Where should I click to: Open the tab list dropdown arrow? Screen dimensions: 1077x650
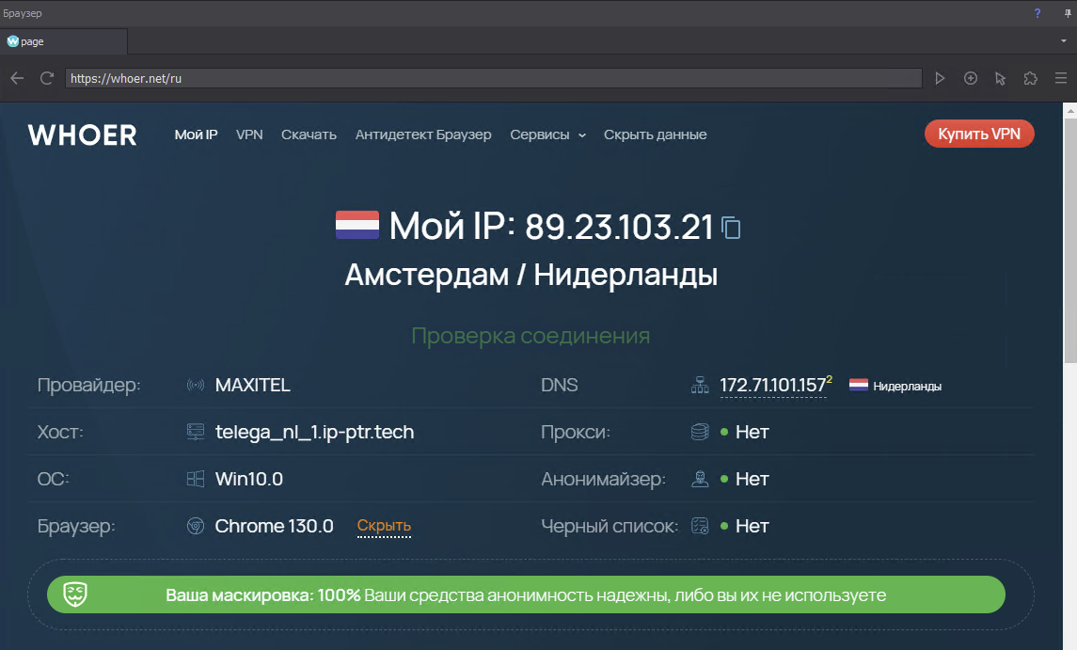[1064, 41]
